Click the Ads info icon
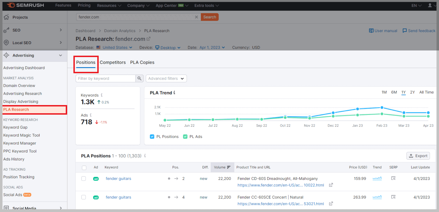The width and height of the screenshot is (439, 212). 91,115
